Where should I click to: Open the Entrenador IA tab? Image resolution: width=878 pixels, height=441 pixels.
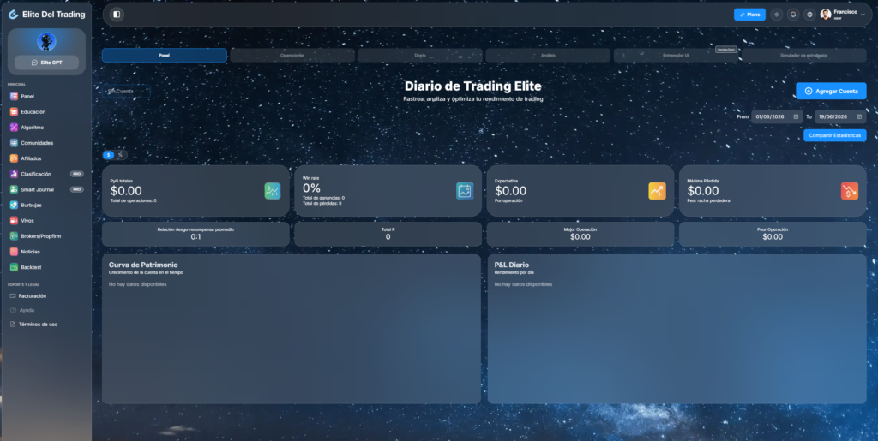(x=676, y=56)
